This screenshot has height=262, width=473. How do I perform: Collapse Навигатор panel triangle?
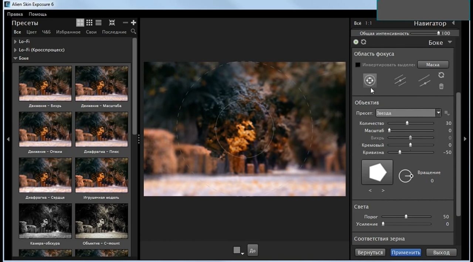pyautogui.click(x=453, y=23)
